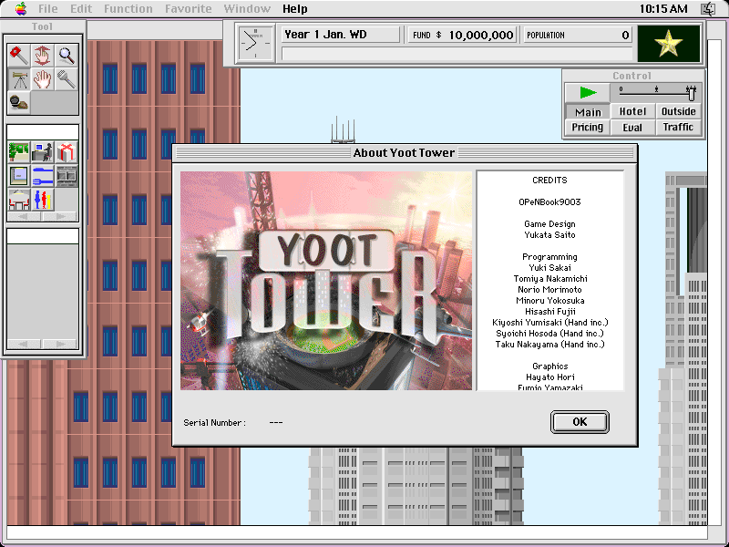This screenshot has height=547, width=729.
Task: Click the clock in status panel
Action: (255, 44)
